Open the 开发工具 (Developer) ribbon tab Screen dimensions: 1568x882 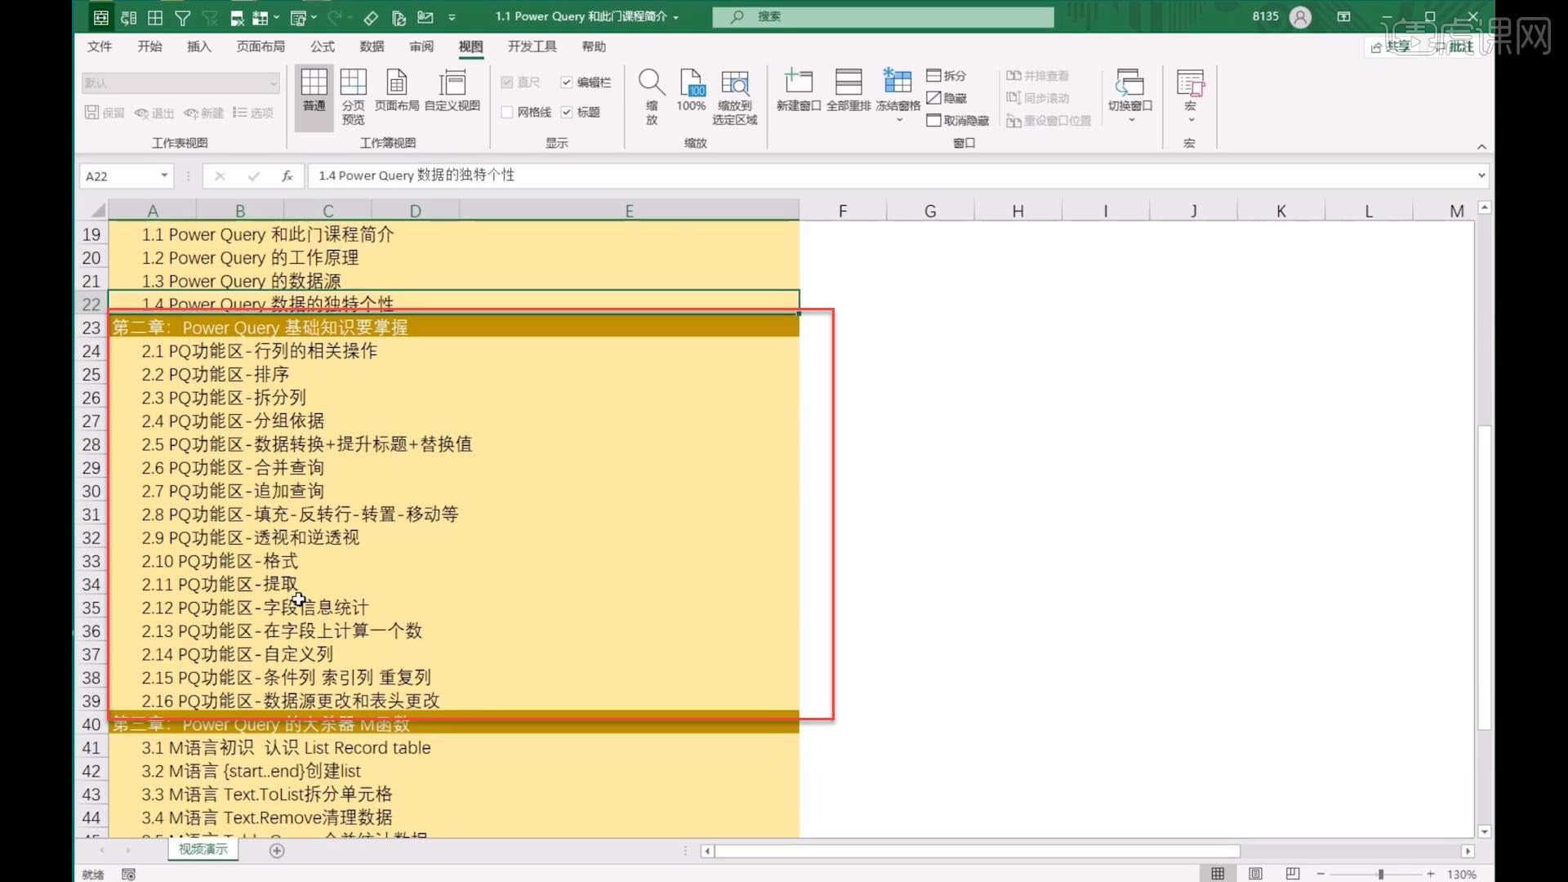click(x=532, y=47)
